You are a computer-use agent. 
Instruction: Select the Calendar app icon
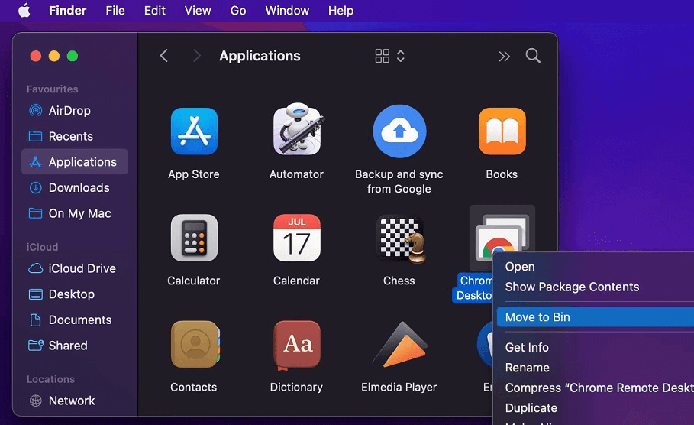click(x=296, y=238)
